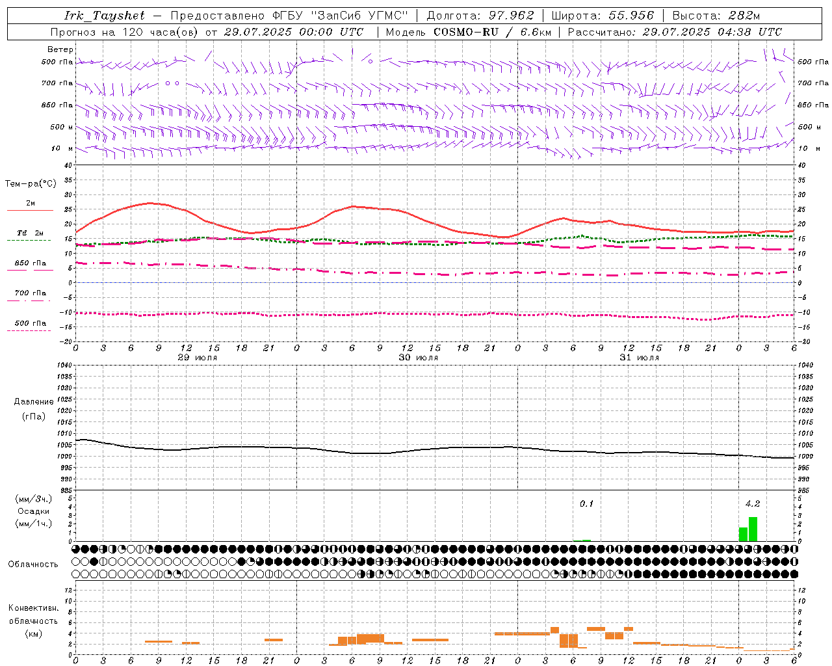Select the '29 июля' date label
Screen dimensions: 832x666
pyautogui.click(x=198, y=358)
